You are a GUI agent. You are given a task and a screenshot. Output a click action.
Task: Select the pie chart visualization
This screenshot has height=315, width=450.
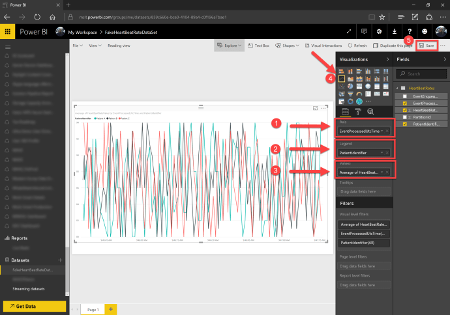[350, 86]
